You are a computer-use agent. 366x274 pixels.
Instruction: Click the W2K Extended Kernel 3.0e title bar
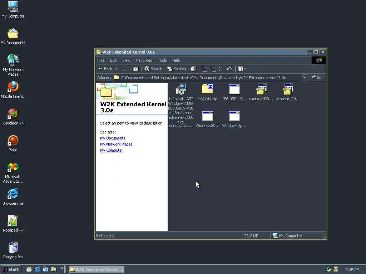point(202,52)
